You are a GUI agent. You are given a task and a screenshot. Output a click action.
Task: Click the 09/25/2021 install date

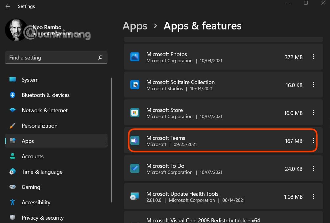pyautogui.click(x=185, y=144)
